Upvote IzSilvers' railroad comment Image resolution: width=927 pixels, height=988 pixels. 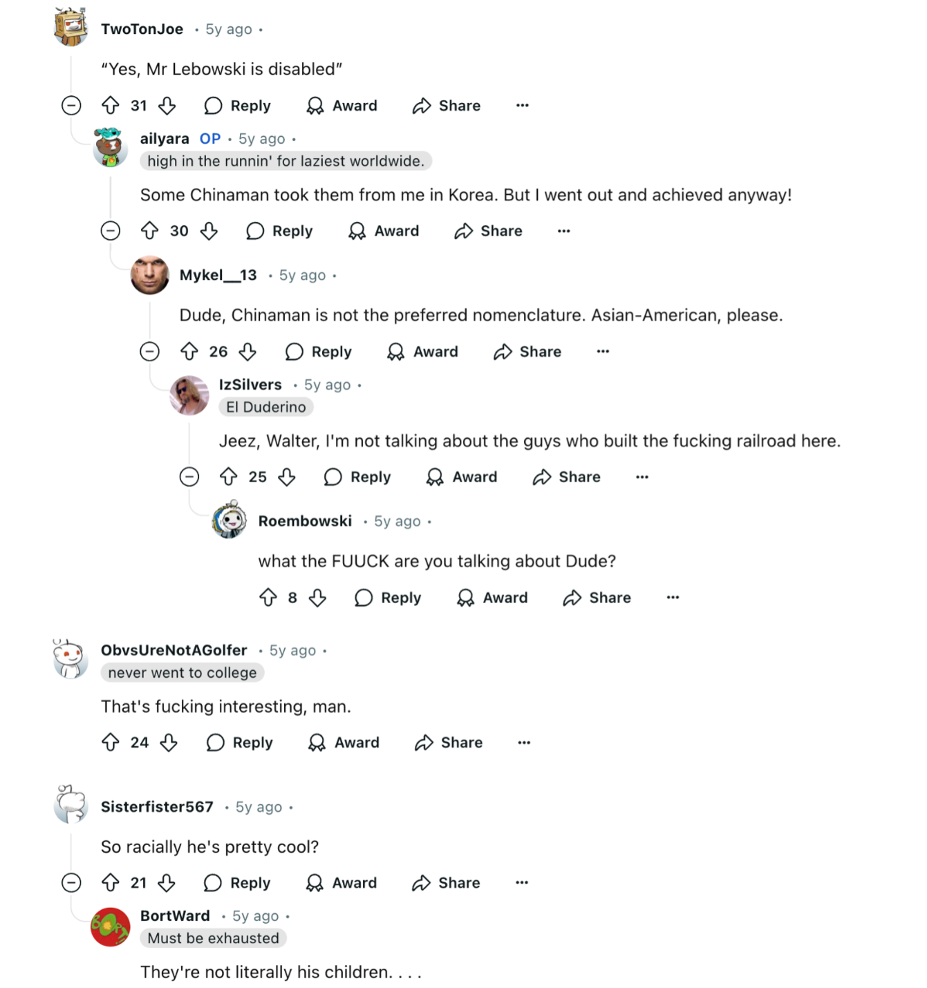(229, 477)
